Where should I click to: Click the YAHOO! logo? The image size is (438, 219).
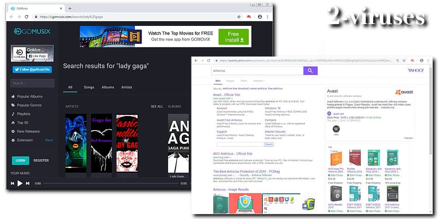416,71
